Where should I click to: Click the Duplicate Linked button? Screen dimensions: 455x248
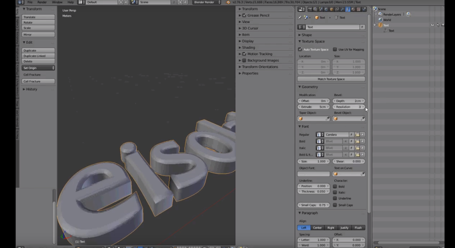(x=38, y=56)
